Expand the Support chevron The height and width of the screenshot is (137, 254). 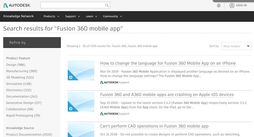[79, 16]
